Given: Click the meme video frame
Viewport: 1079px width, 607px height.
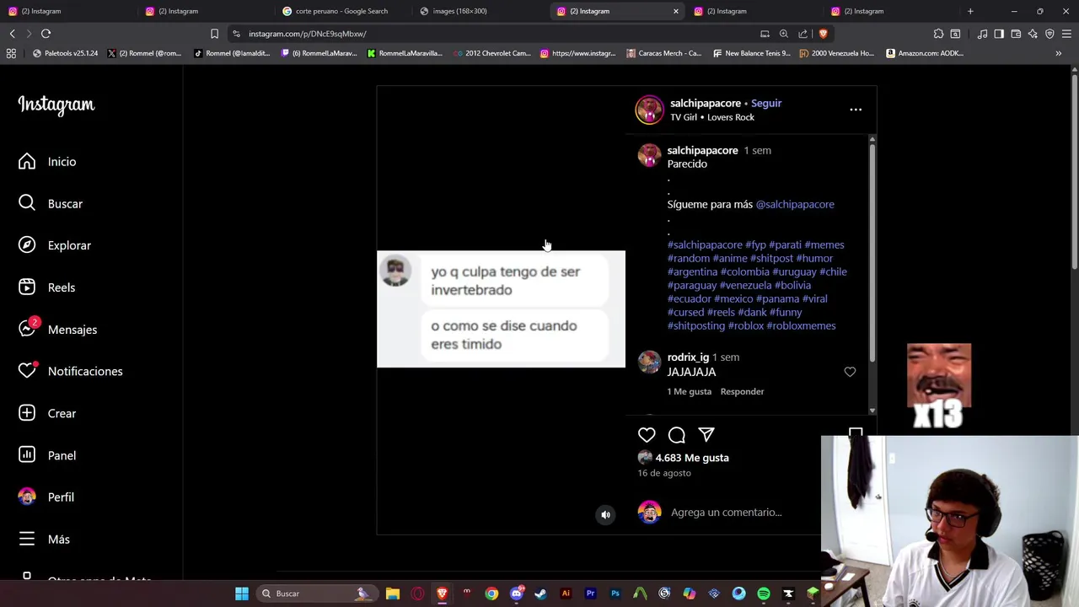Looking at the screenshot, I should [501, 309].
